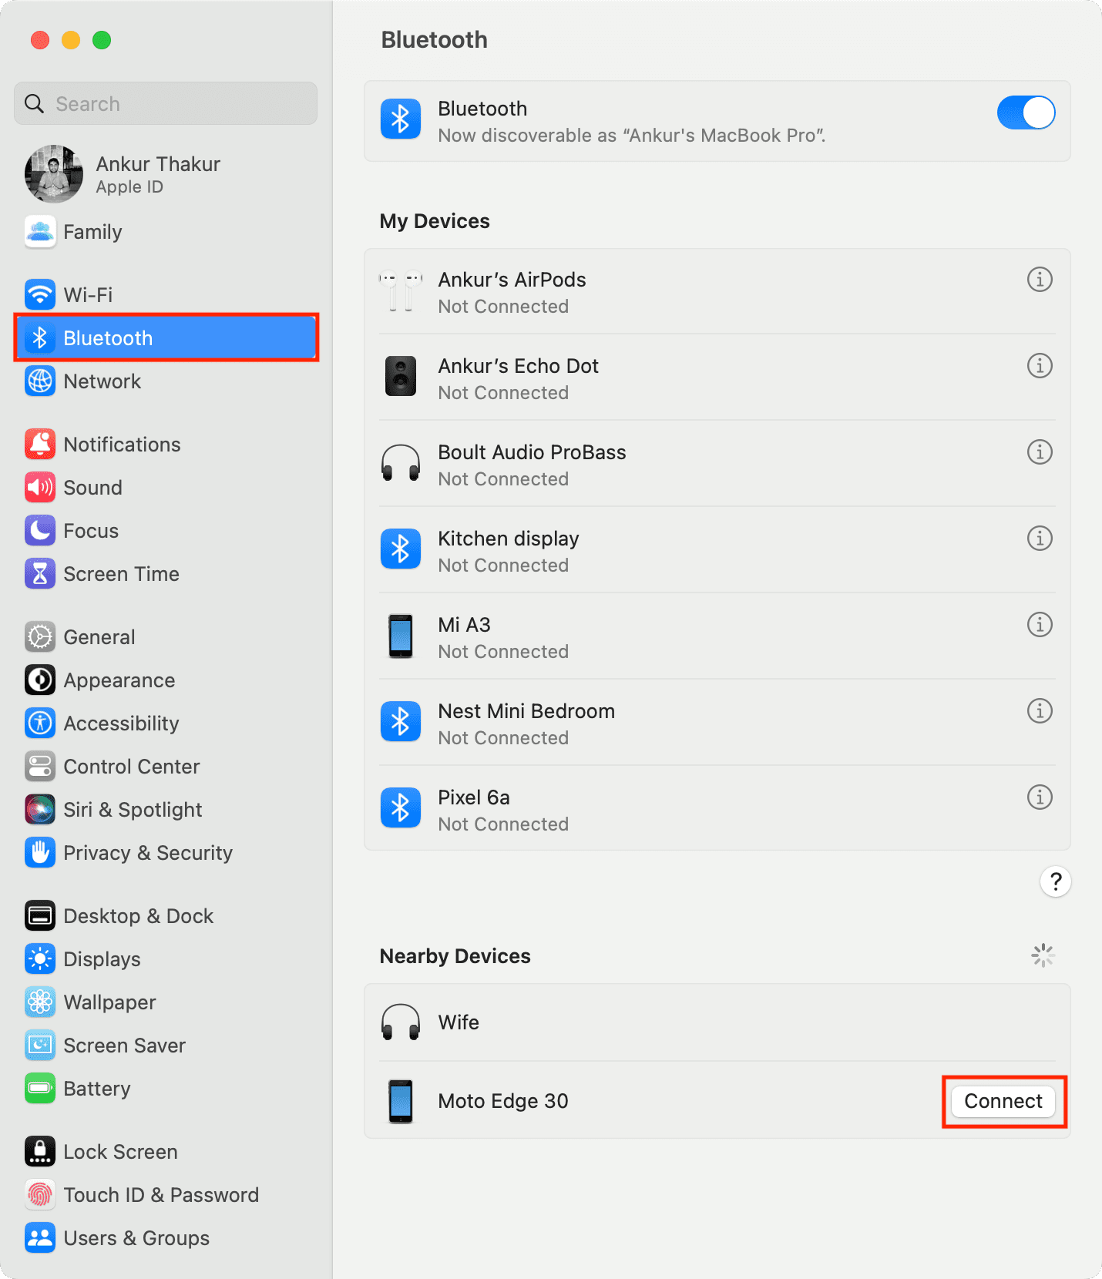View Mi A3 device info
The height and width of the screenshot is (1279, 1102).
pos(1040,625)
